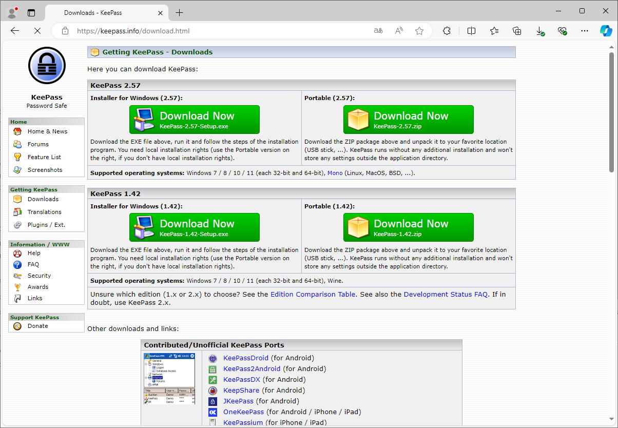Open the KeePassium link
Viewport: 618px width, 428px height.
coord(243,423)
